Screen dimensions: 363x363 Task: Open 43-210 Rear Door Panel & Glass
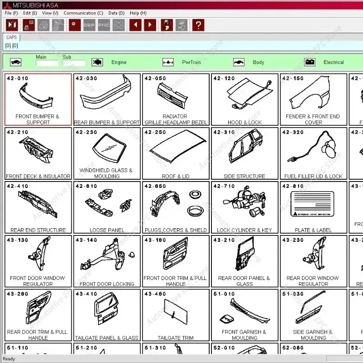point(245,261)
